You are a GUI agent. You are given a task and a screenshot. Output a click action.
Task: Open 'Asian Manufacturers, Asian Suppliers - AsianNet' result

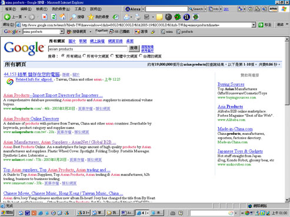tap(59, 142)
